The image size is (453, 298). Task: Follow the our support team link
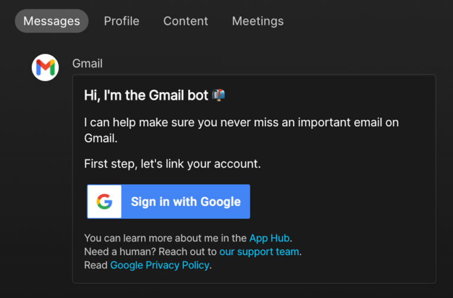coord(259,252)
